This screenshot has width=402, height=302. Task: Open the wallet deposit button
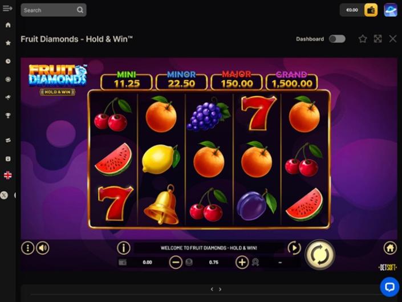(x=371, y=10)
